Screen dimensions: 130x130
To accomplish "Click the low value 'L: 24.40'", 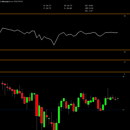I will [68, 8].
